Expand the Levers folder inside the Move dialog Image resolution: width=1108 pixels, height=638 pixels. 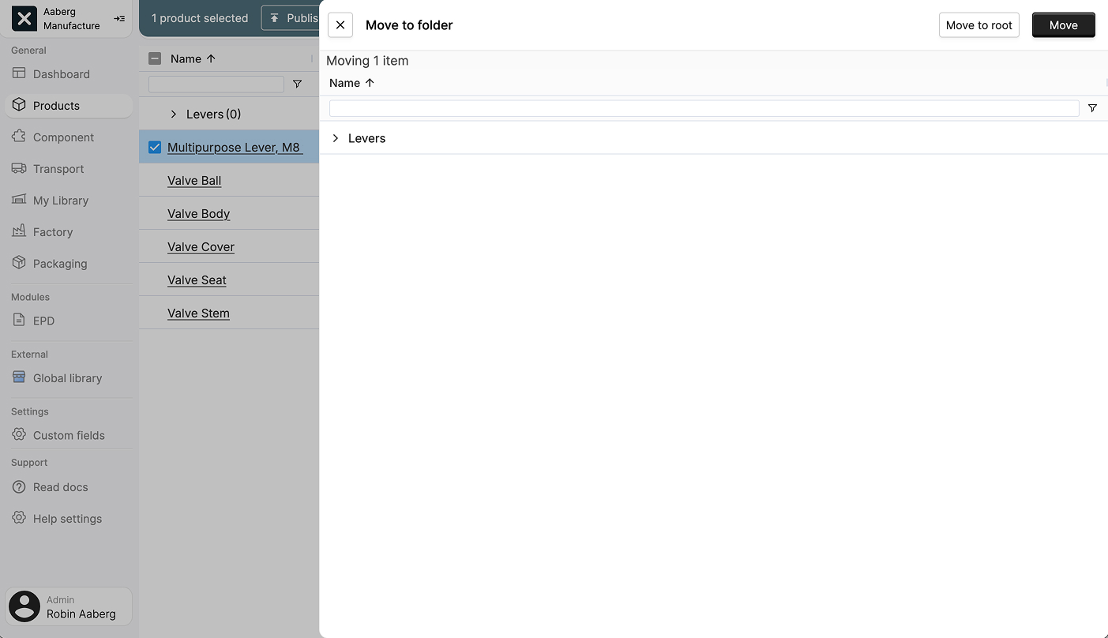pos(335,138)
